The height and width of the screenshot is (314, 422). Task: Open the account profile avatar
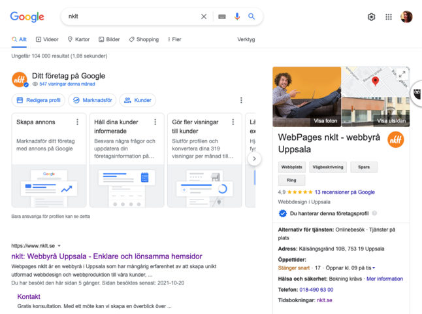pyautogui.click(x=406, y=17)
